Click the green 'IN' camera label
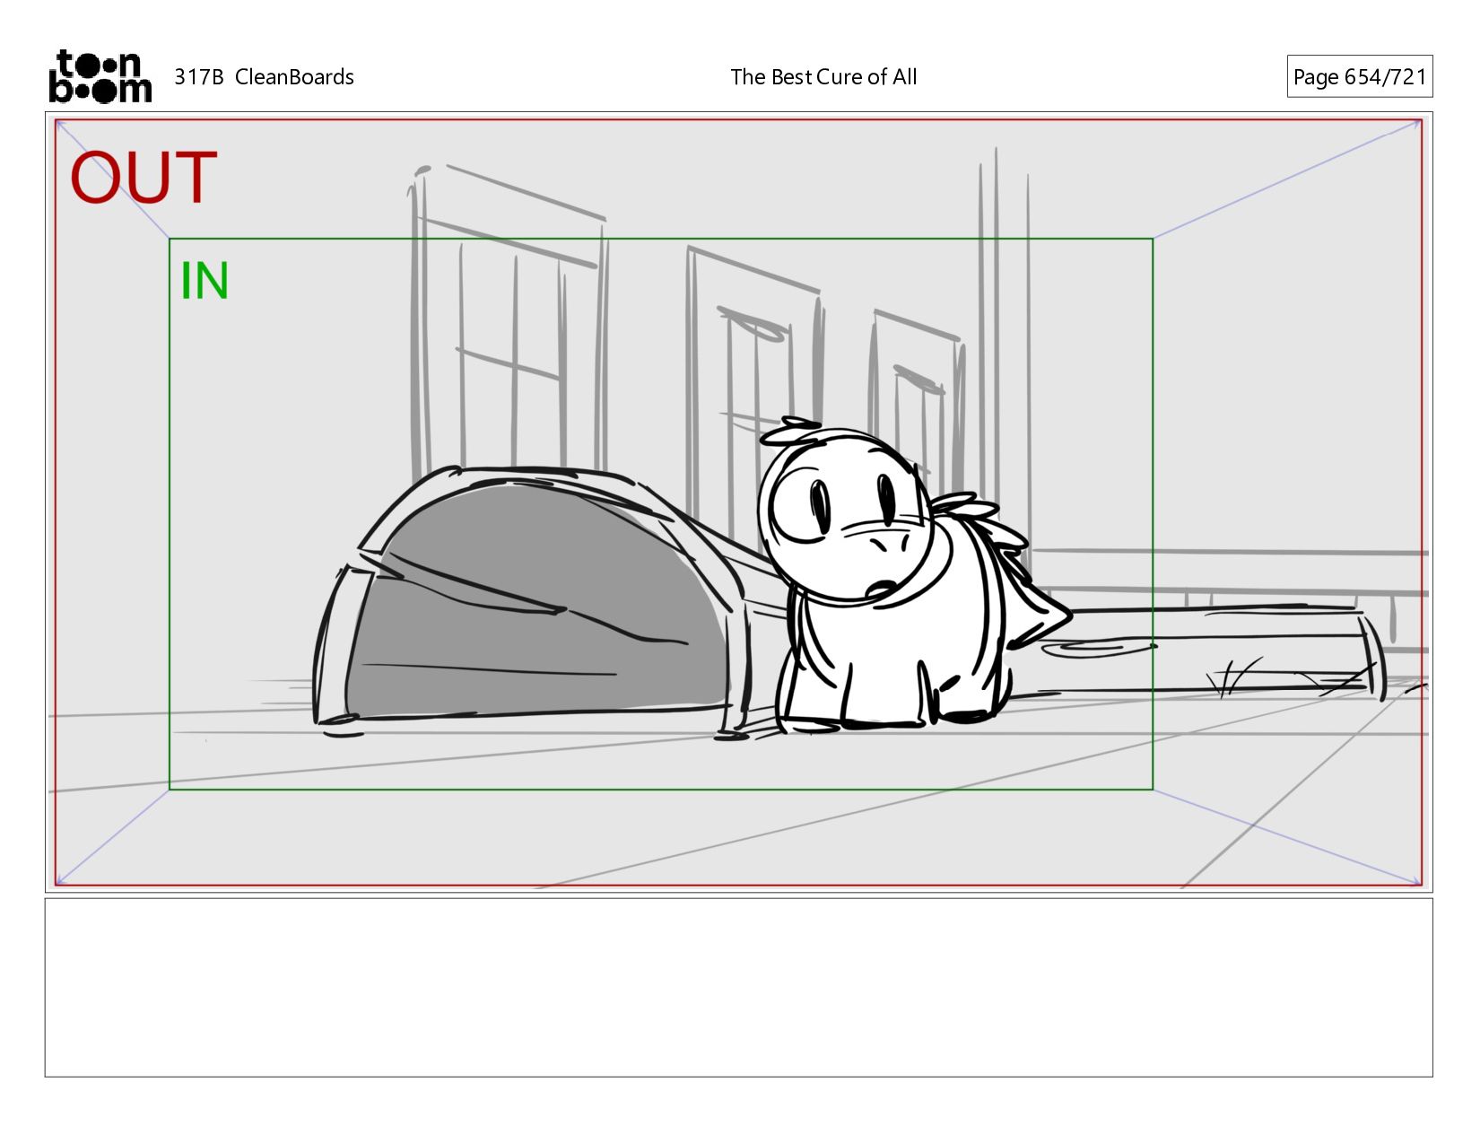The image size is (1480, 1144). [205, 281]
